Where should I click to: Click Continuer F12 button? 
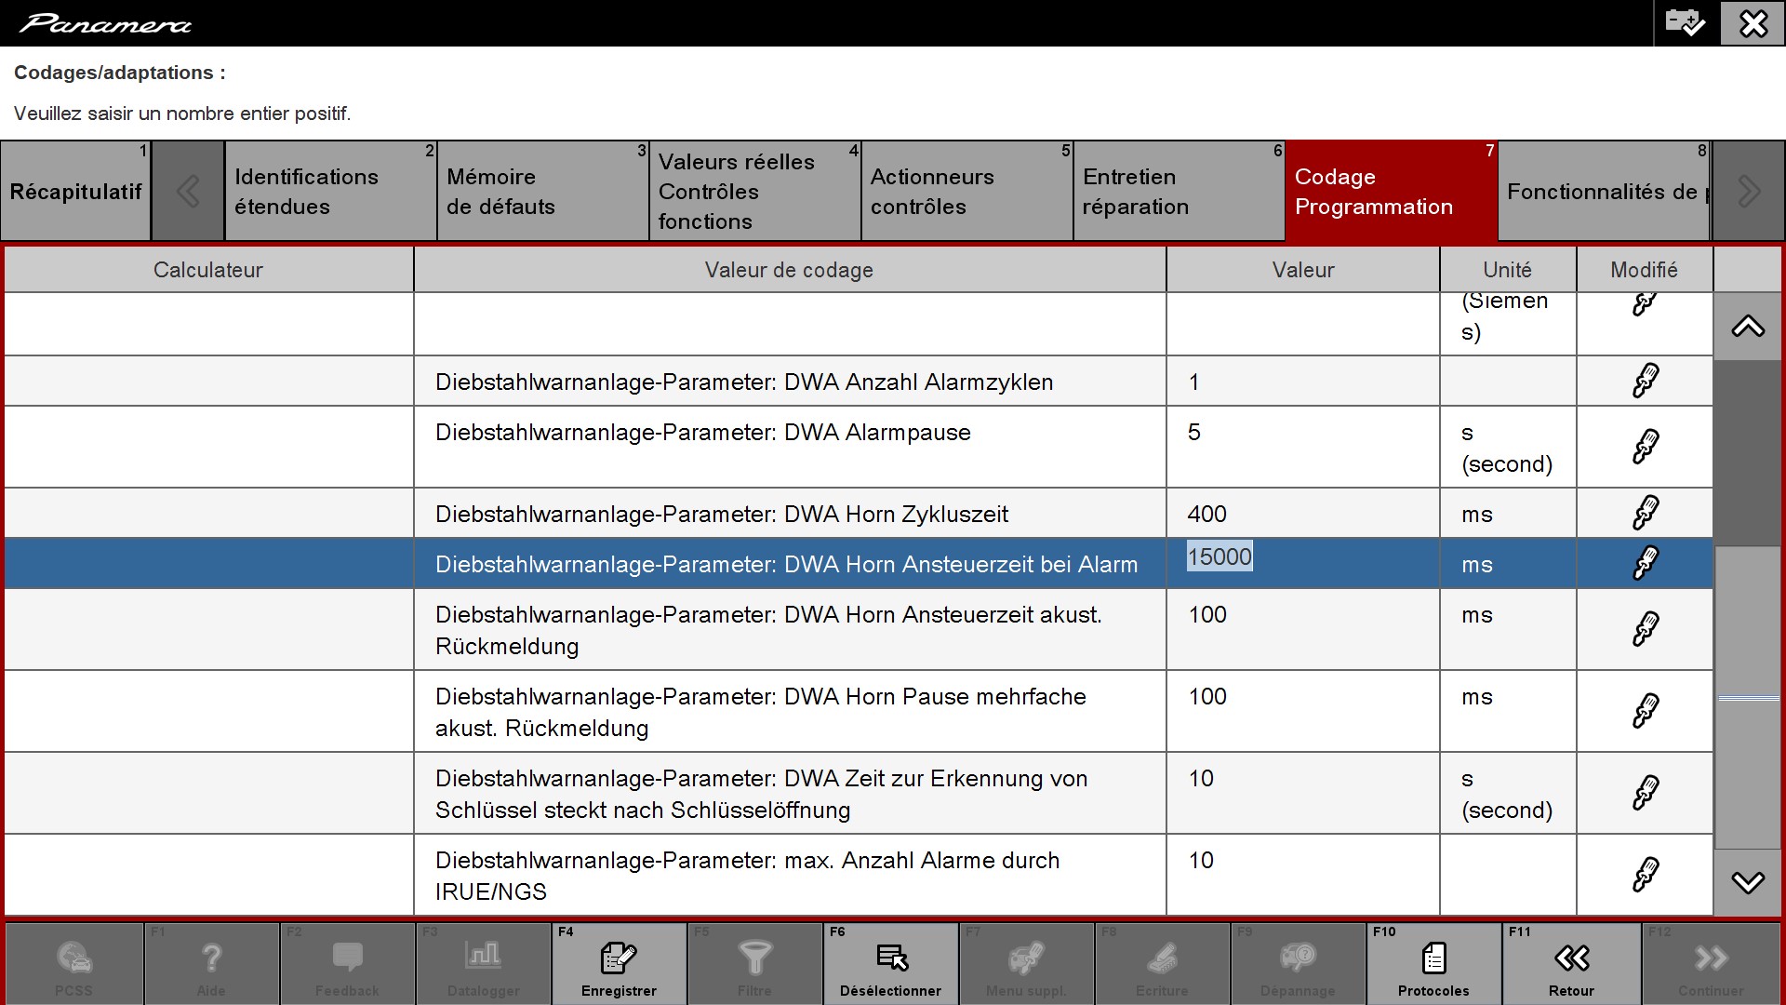pos(1711,963)
